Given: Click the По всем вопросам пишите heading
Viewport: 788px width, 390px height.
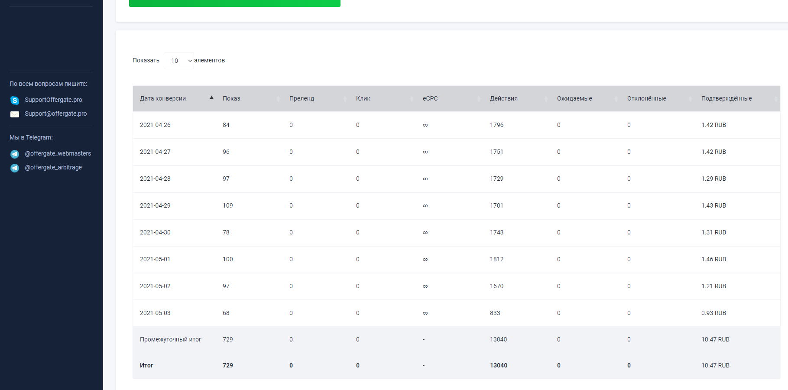Looking at the screenshot, I should tap(49, 84).
